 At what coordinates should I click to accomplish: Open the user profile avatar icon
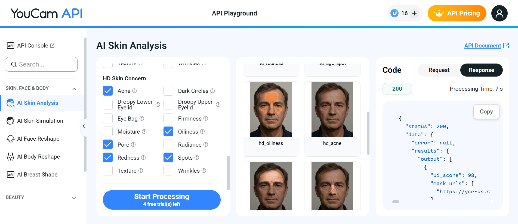click(499, 13)
